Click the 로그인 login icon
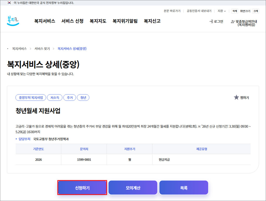The height and width of the screenshot is (201, 266). [x=211, y=22]
